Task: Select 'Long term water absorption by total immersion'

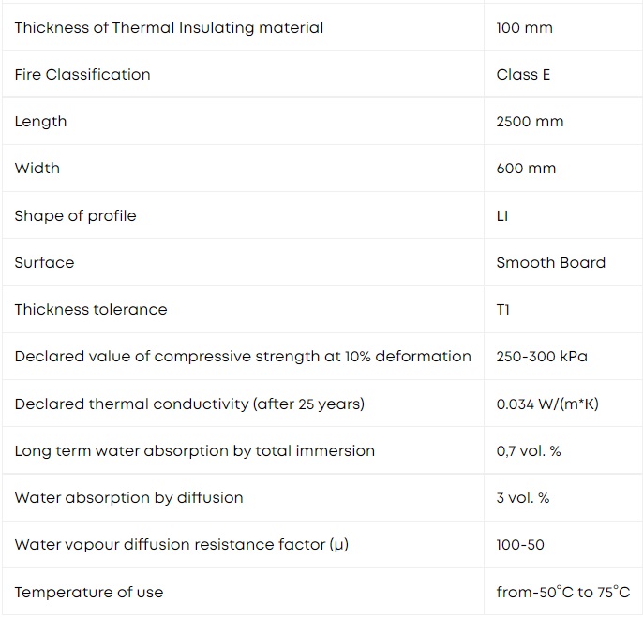Action: tap(195, 451)
